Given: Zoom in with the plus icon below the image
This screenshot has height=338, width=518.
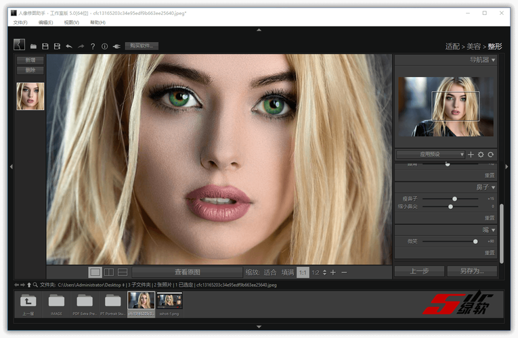Looking at the screenshot, I should [333, 272].
